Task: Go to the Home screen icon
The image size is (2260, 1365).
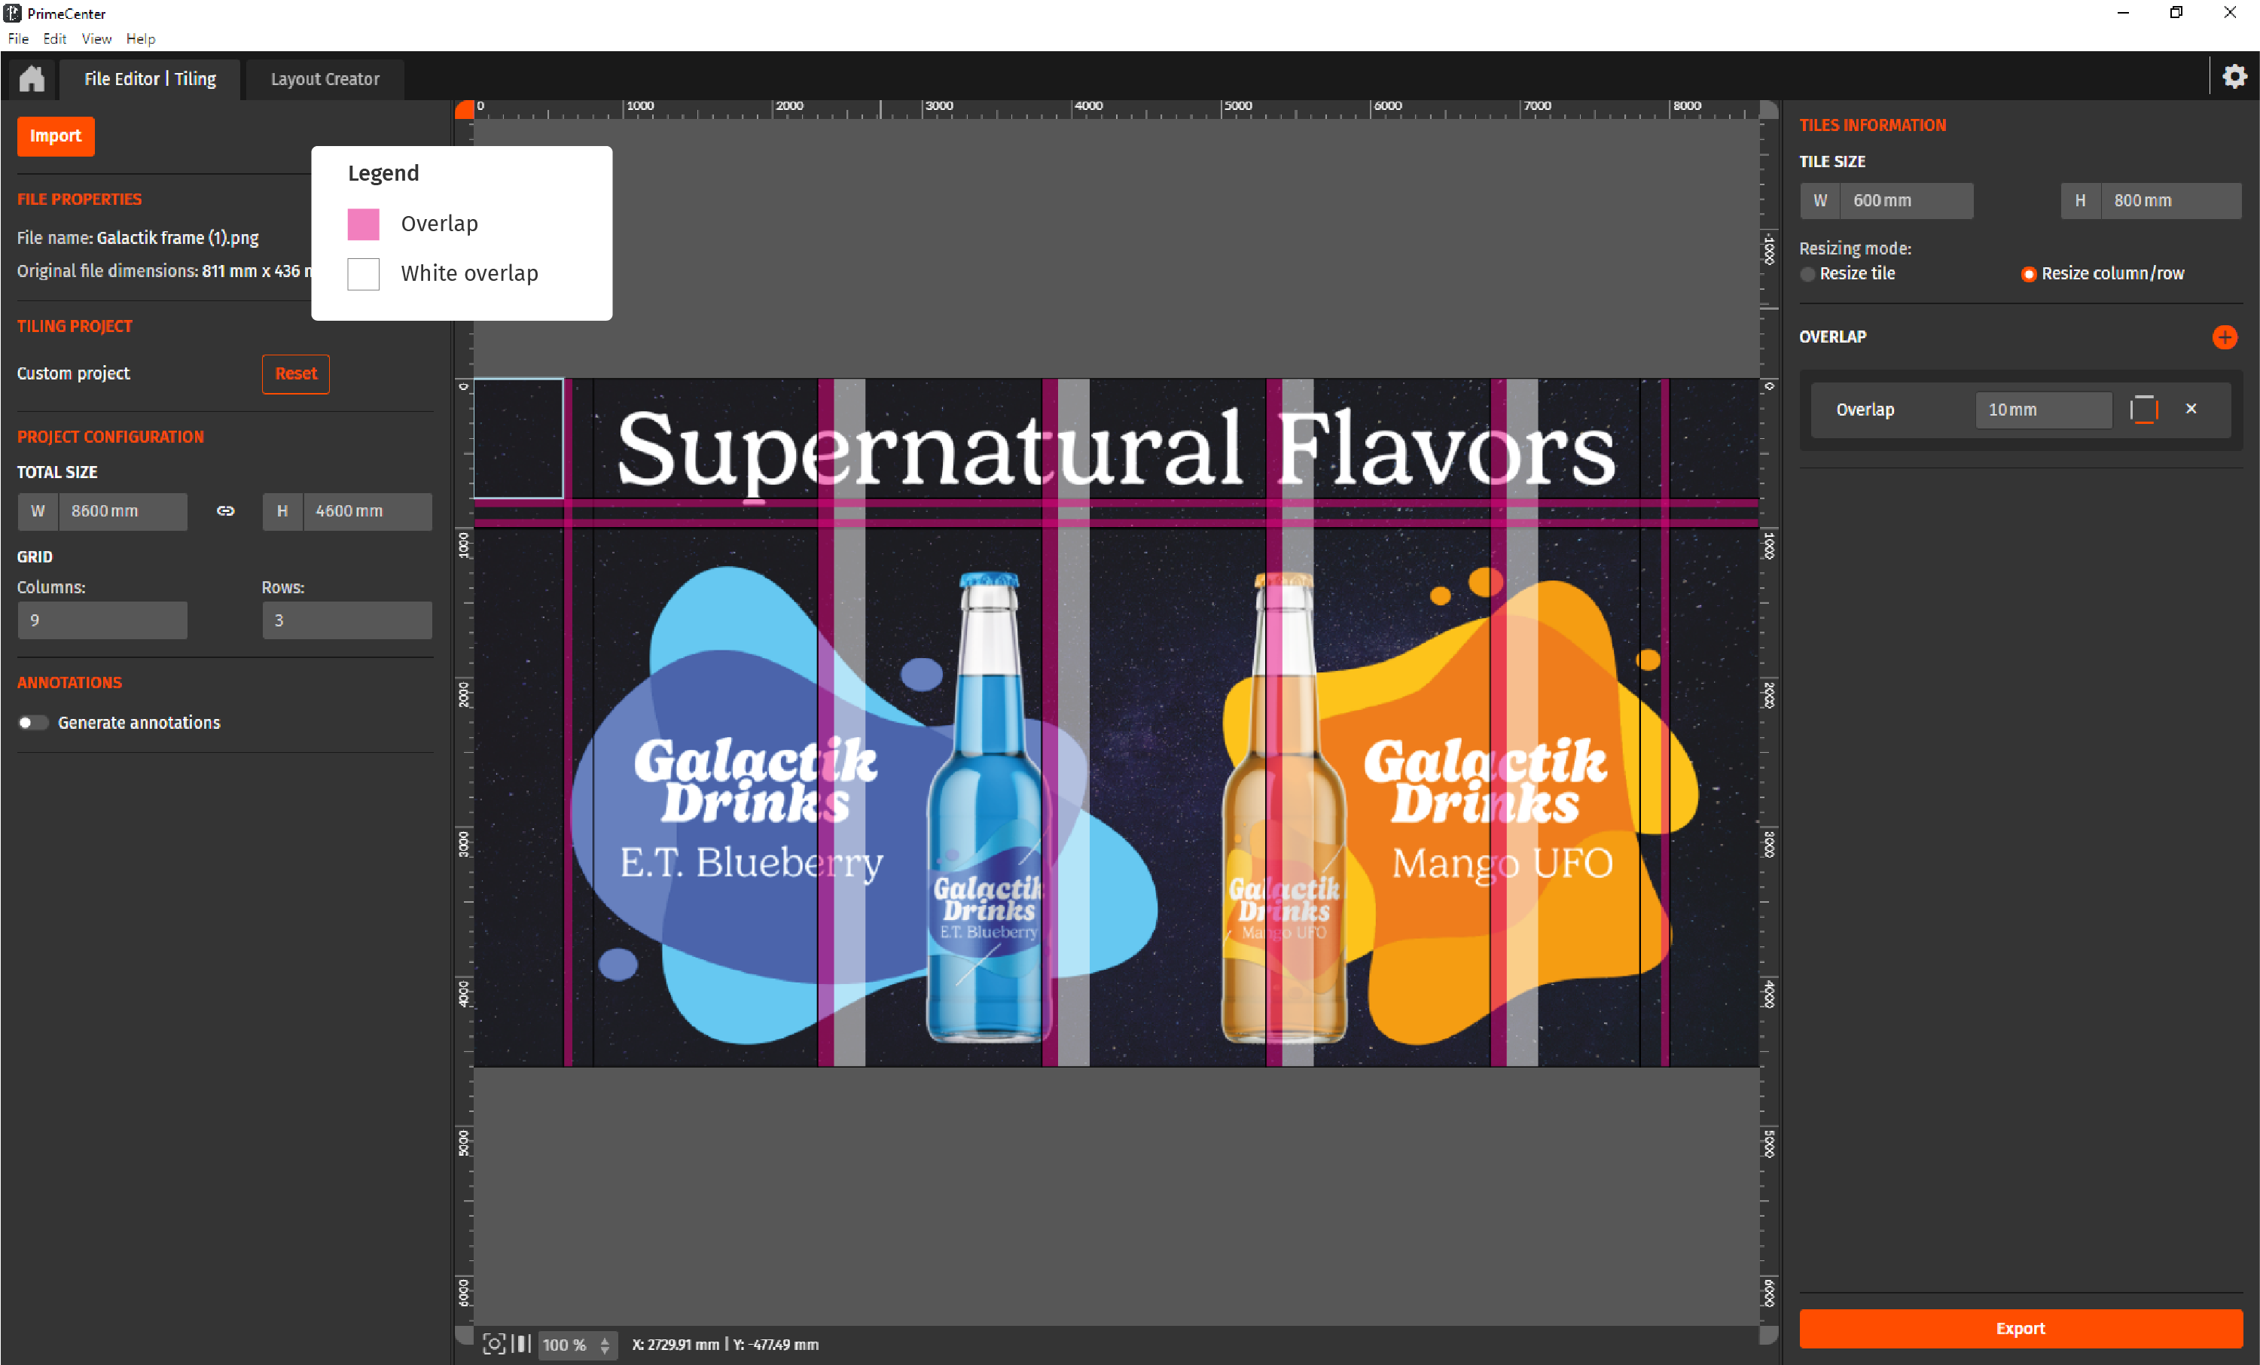Action: (x=32, y=79)
